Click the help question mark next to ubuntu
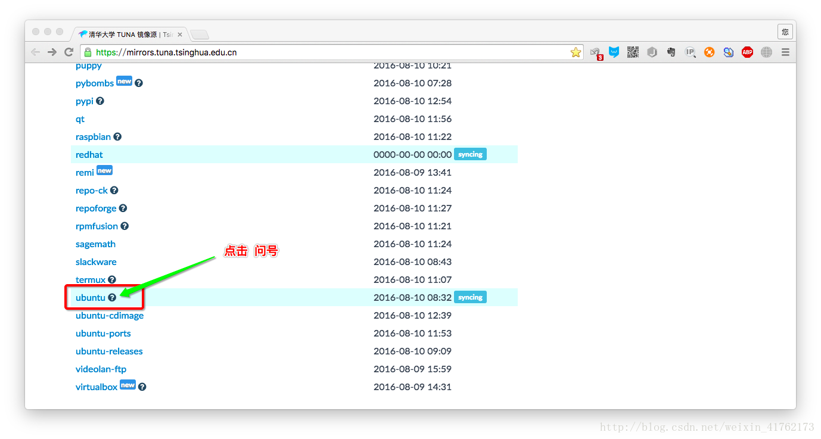This screenshot has width=821, height=439. click(112, 297)
